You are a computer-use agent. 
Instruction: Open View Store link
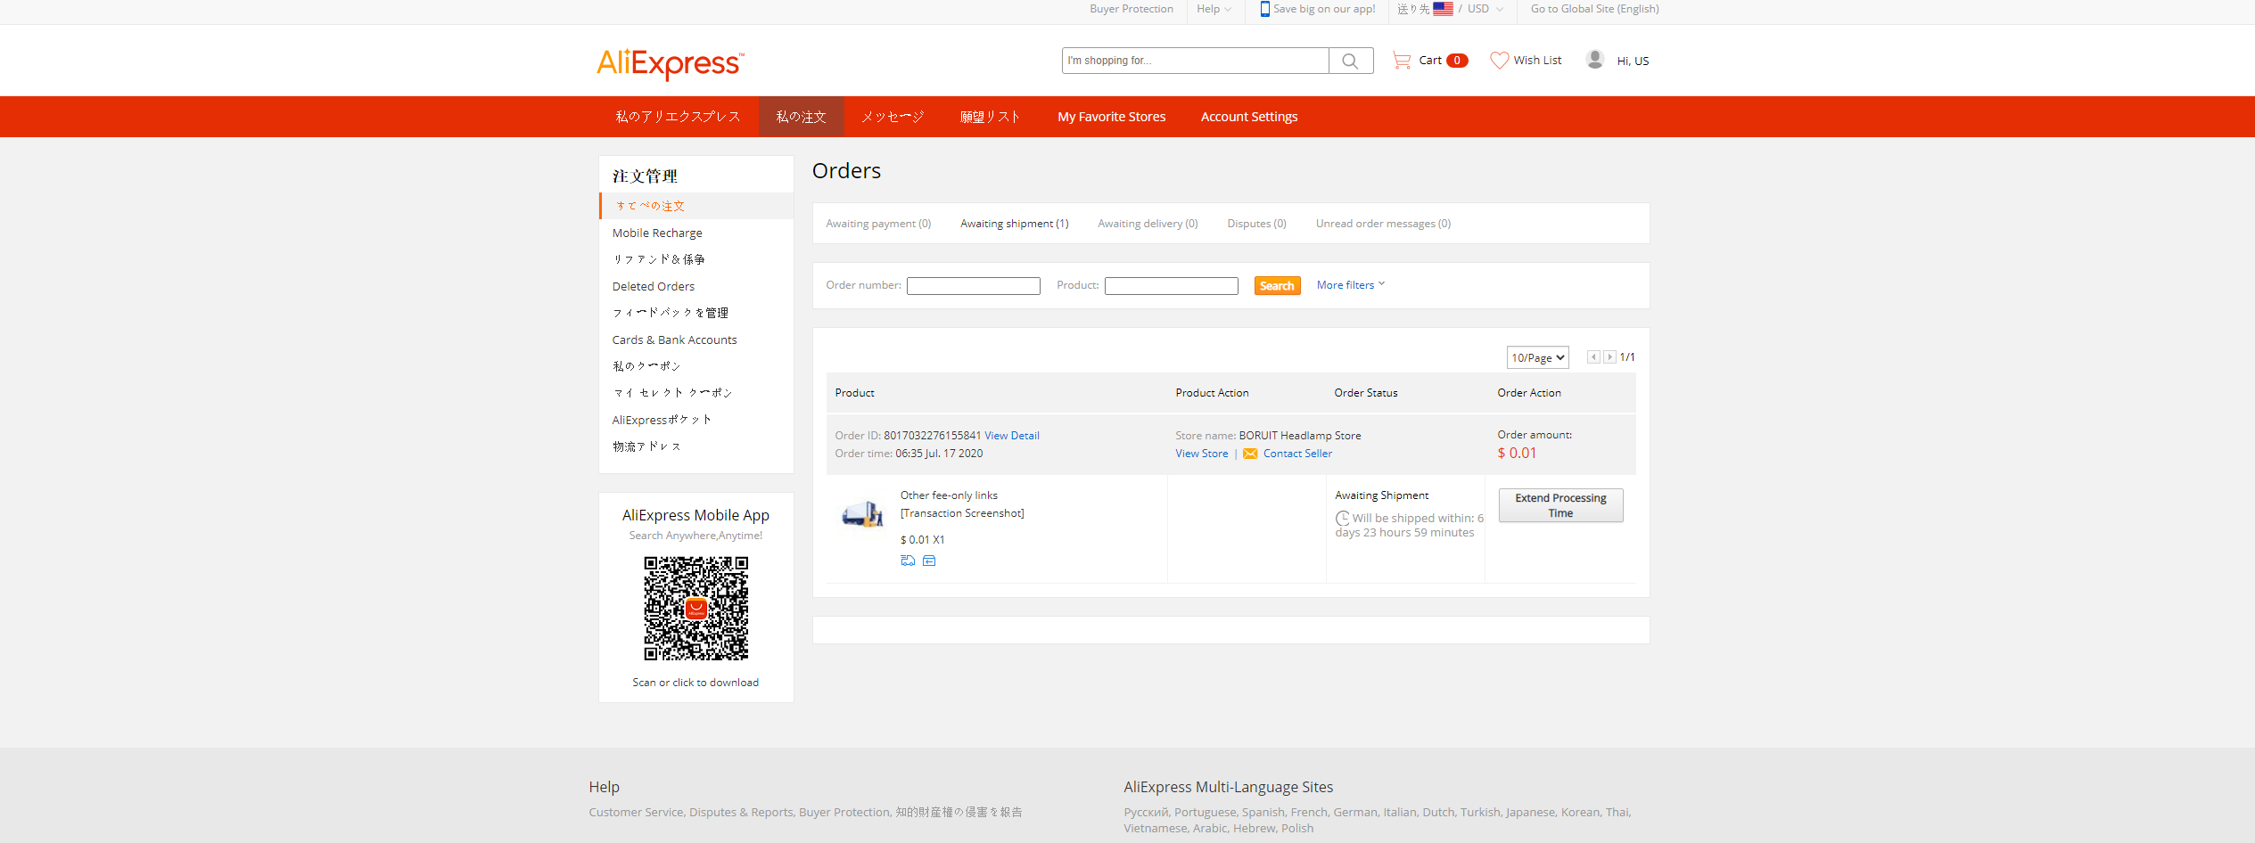tap(1202, 454)
